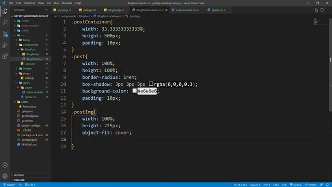Close the BlogPost.module.css tab
Image resolution: width=332 pixels, height=187 pixels.
[167, 10]
